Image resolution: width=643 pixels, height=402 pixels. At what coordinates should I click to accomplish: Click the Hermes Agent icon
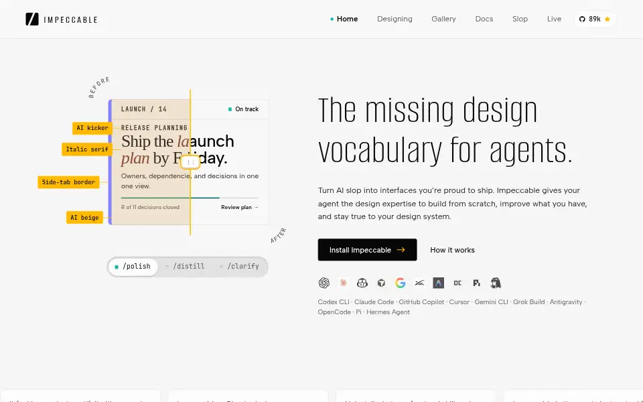click(x=496, y=283)
